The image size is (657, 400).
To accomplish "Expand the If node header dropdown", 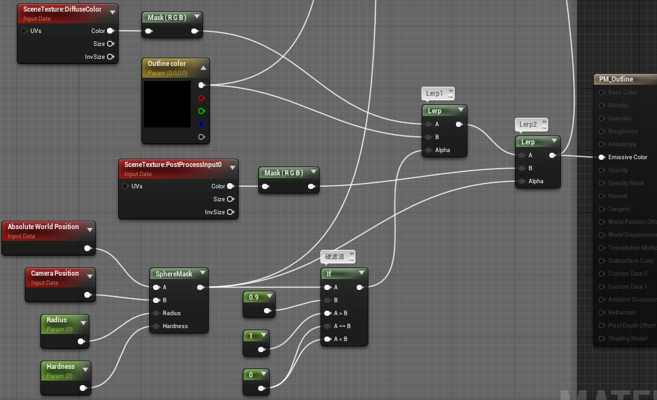I will [x=360, y=274].
